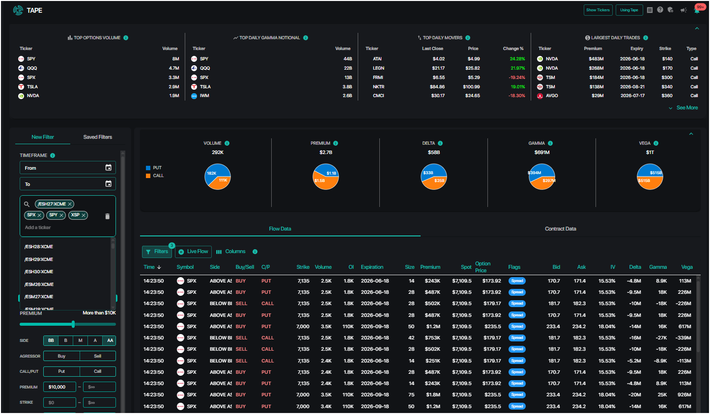Show info for Gamma chart
710x414 pixels.
550,143
